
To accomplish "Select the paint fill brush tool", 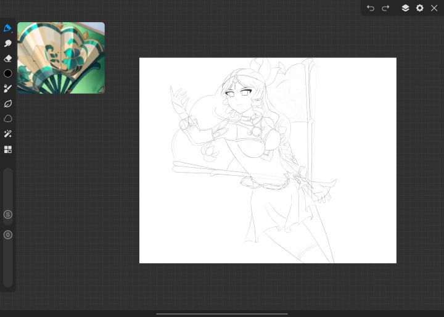I will (x=7, y=88).
